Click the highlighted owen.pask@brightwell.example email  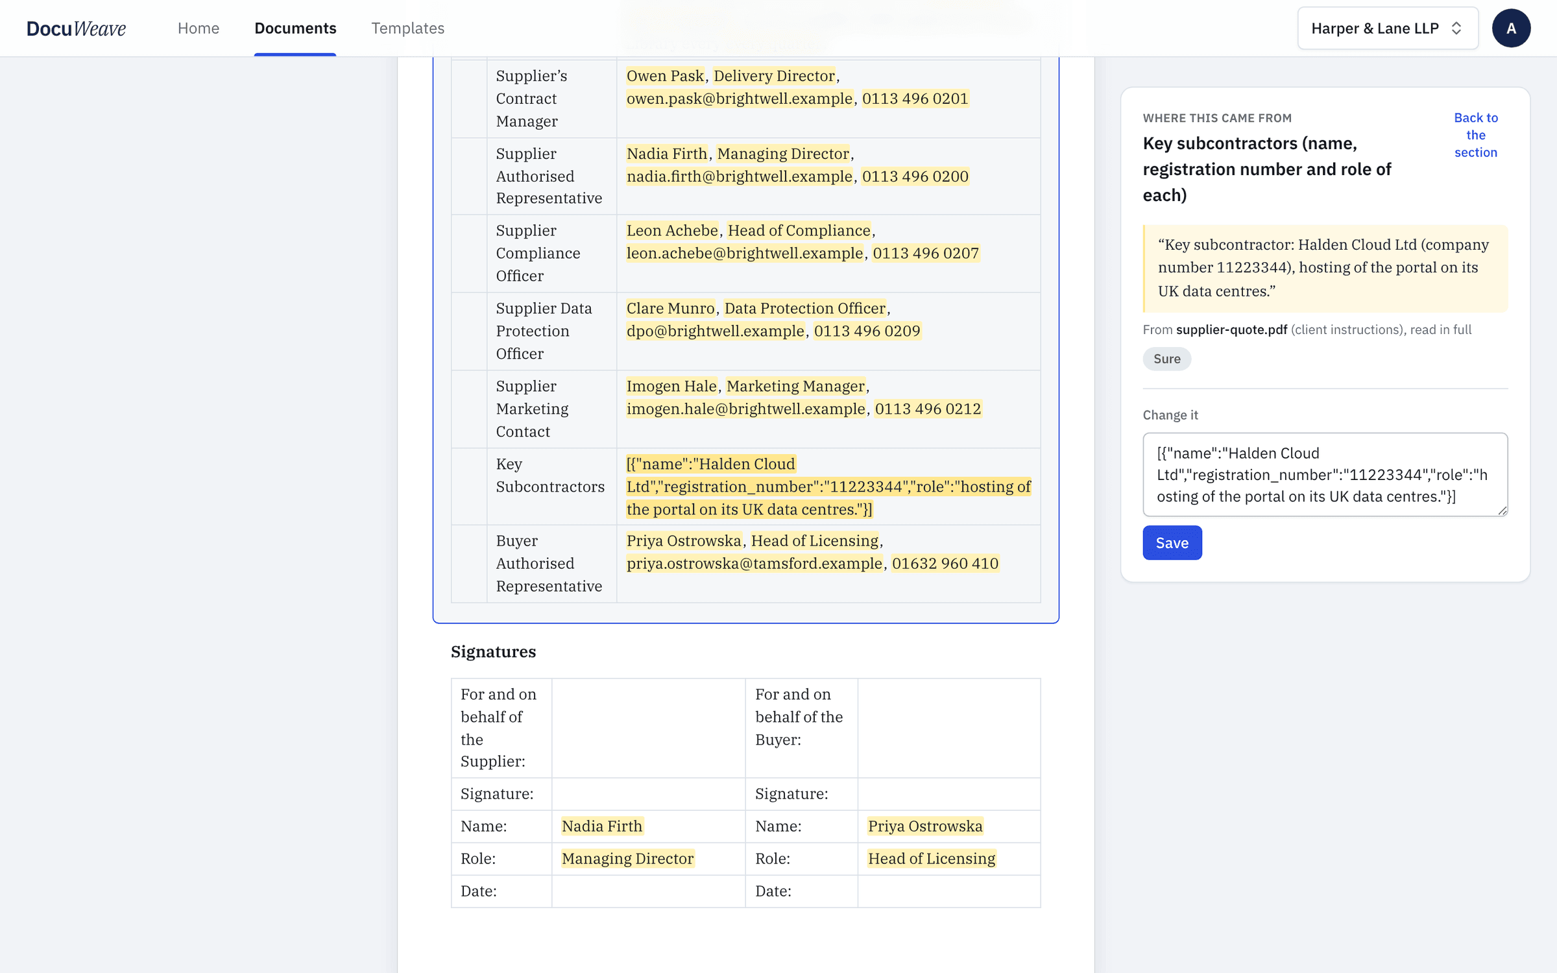click(x=739, y=99)
